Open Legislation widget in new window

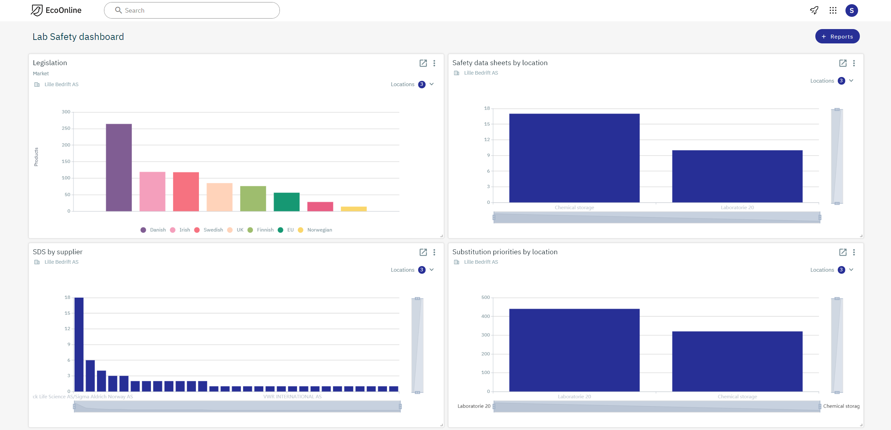423,63
